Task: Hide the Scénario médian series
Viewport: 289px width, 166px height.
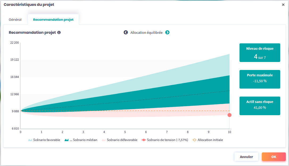Action: (x=81, y=140)
